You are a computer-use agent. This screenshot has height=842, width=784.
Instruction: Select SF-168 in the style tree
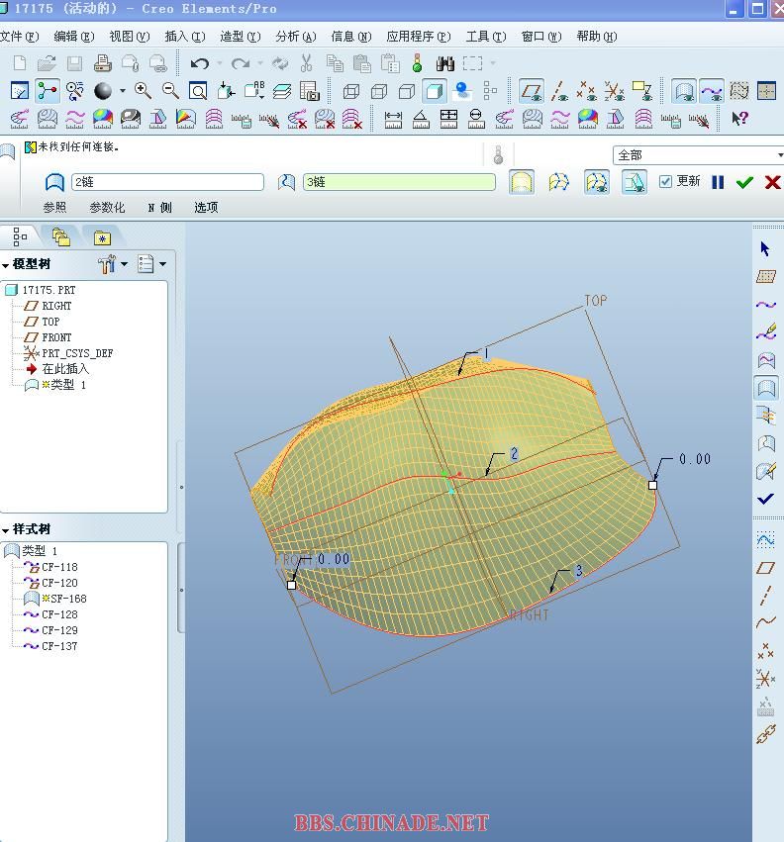63,599
